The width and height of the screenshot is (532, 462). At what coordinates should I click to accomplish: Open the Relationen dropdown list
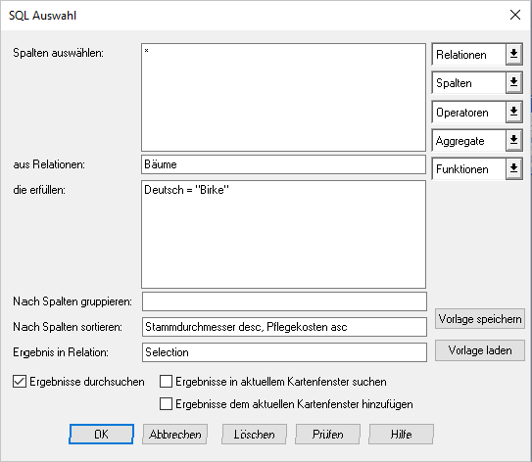coord(513,54)
